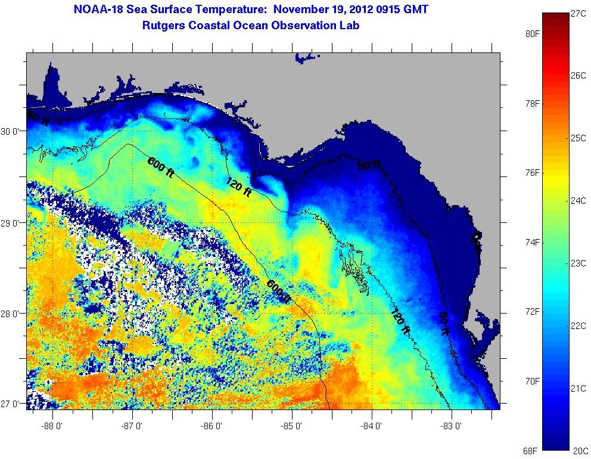
Task: Click the southern 600 ft contour label
Action: click(x=279, y=291)
